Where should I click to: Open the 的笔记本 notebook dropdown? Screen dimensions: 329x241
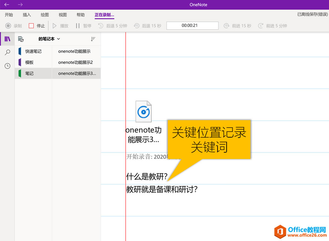[49, 39]
